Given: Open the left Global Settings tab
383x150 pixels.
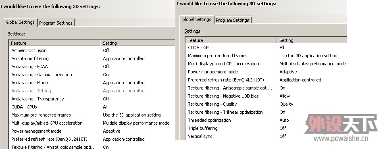Looking at the screenshot, I should (20, 22).
